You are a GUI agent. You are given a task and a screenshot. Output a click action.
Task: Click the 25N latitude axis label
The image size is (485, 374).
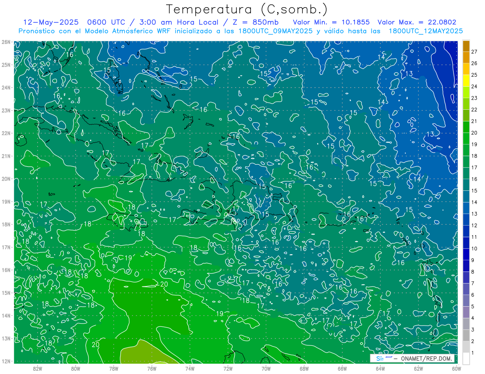[x=6, y=65]
